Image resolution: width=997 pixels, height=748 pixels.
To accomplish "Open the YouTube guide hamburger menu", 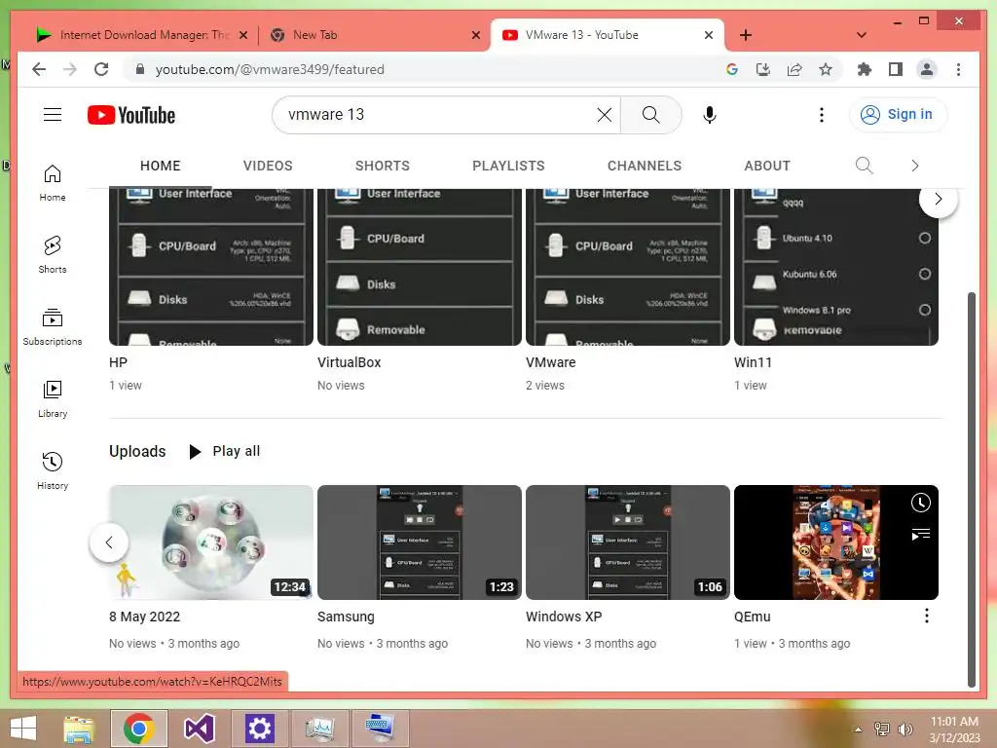I will pyautogui.click(x=53, y=115).
